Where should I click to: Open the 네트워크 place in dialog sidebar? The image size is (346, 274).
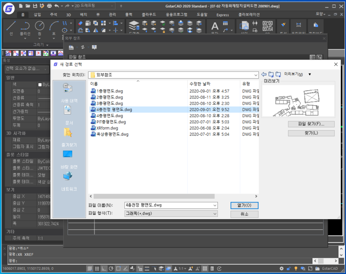(x=69, y=181)
